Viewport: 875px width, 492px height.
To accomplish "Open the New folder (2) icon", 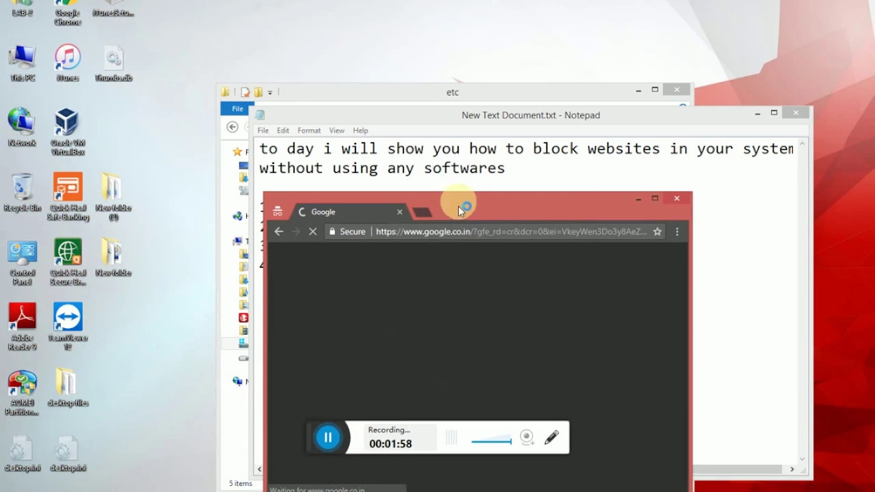I will coord(113,197).
